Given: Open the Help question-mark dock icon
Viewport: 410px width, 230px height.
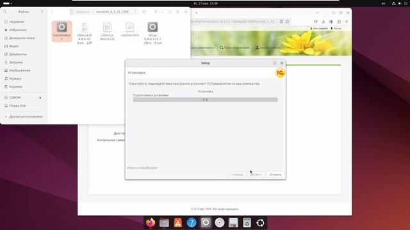Looking at the screenshot, I should point(192,223).
